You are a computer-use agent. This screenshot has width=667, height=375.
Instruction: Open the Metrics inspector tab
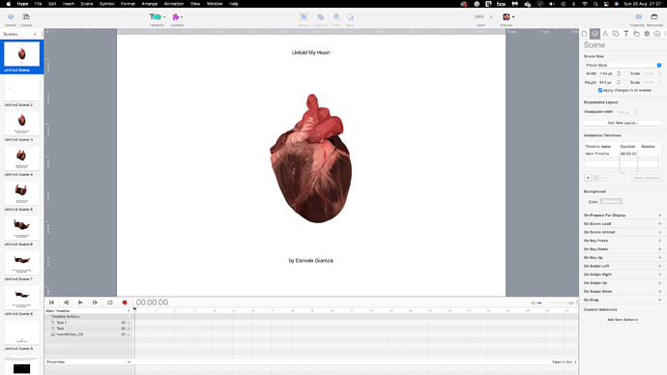click(605, 34)
